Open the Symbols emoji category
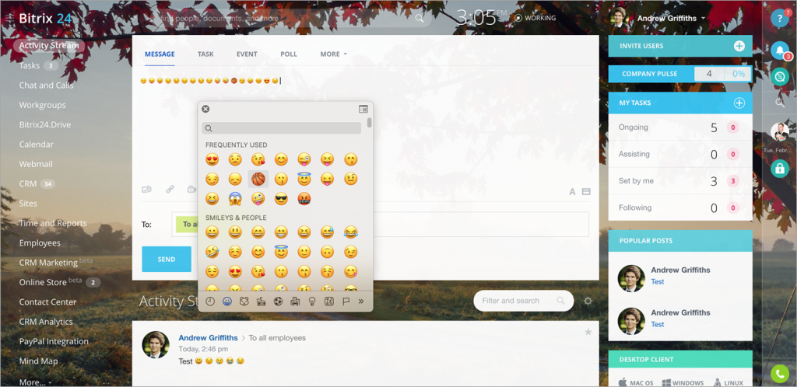This screenshot has width=797, height=387. [329, 302]
